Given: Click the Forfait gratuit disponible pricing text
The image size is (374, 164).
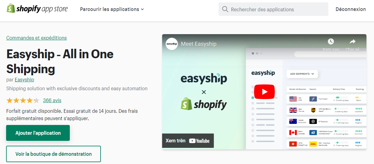Looking at the screenshot, I should pos(72,115).
